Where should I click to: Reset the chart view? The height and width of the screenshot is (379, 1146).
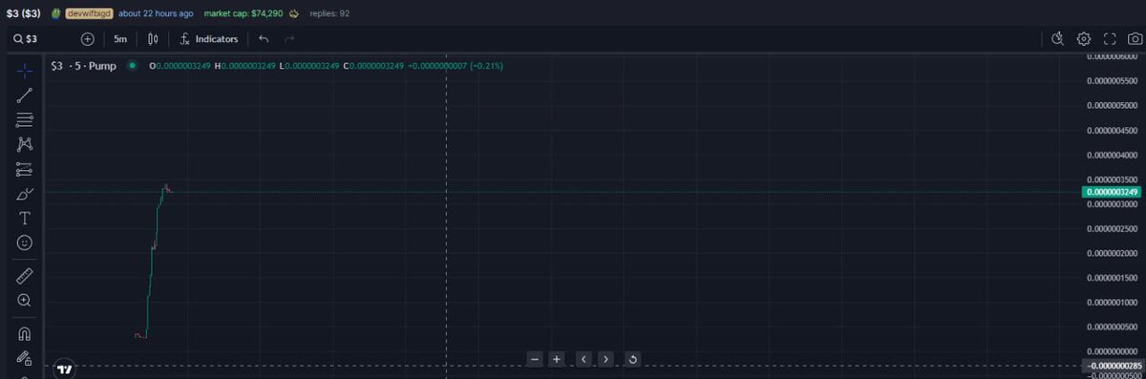click(632, 359)
